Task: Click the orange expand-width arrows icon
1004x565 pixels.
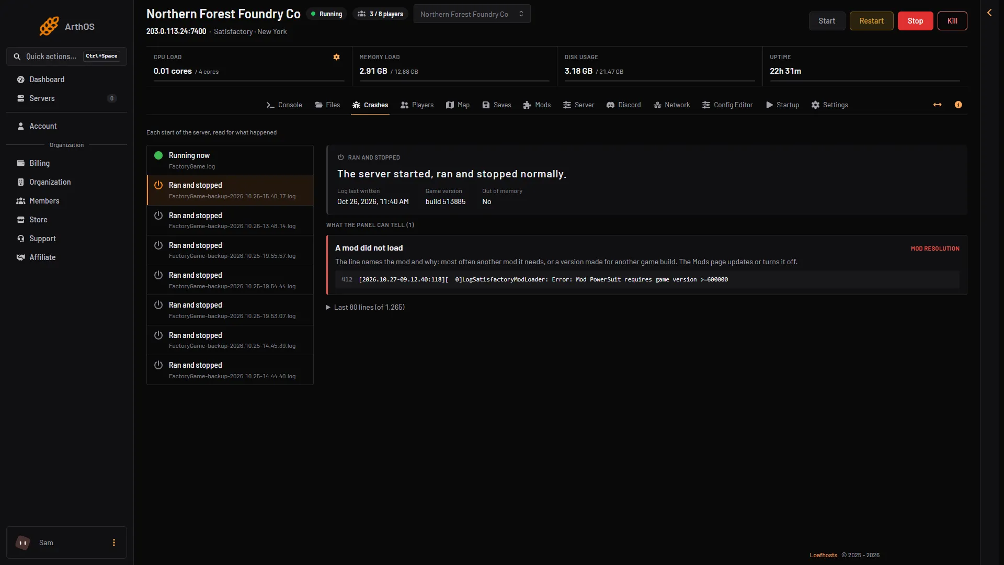Action: point(938,105)
